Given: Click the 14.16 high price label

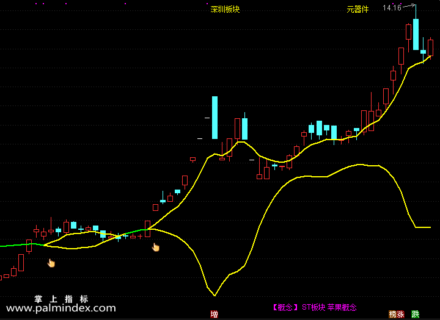Looking at the screenshot, I should (x=392, y=8).
